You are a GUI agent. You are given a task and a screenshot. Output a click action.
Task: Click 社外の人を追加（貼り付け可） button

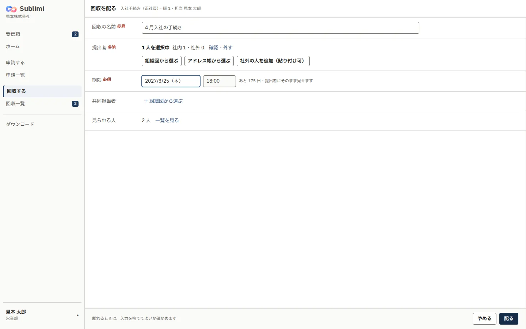click(273, 61)
